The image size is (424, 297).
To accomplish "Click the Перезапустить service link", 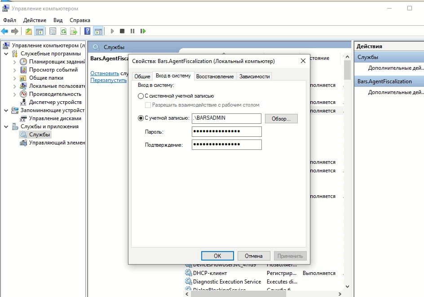I will 108,80.
